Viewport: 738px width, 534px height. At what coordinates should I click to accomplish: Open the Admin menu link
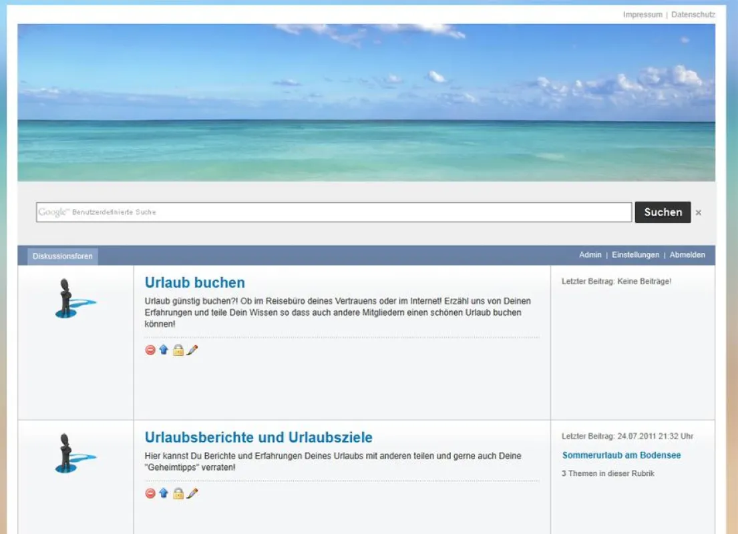pos(590,255)
